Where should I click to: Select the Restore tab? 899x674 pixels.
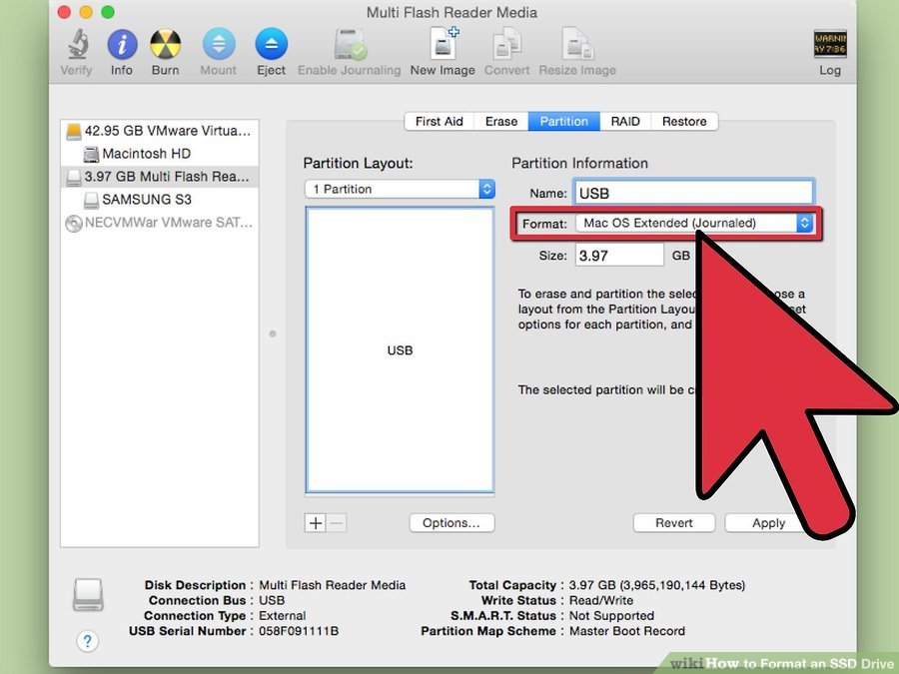coord(684,122)
